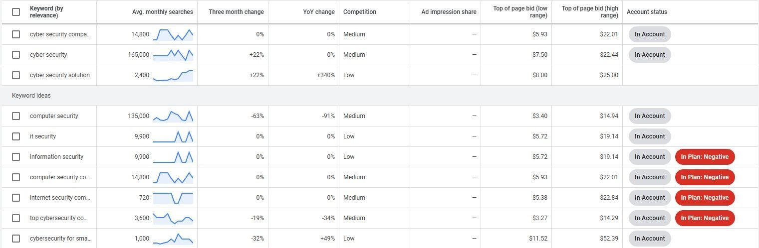Click the In Plan: Negative badge for information security
This screenshot has width=759, height=248.
click(x=705, y=157)
